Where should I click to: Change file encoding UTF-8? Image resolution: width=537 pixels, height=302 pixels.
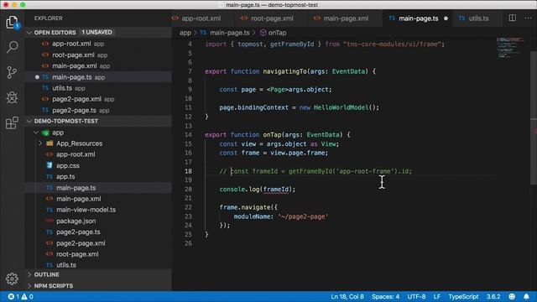point(416,296)
